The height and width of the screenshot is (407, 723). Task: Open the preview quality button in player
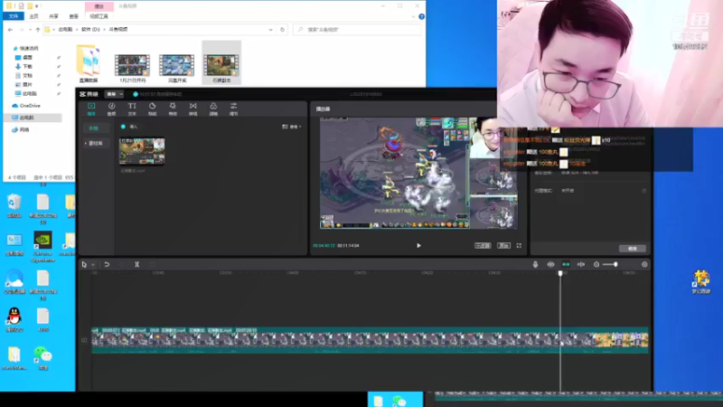coord(483,245)
